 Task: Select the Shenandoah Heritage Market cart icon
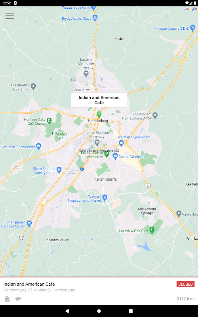click(29, 224)
